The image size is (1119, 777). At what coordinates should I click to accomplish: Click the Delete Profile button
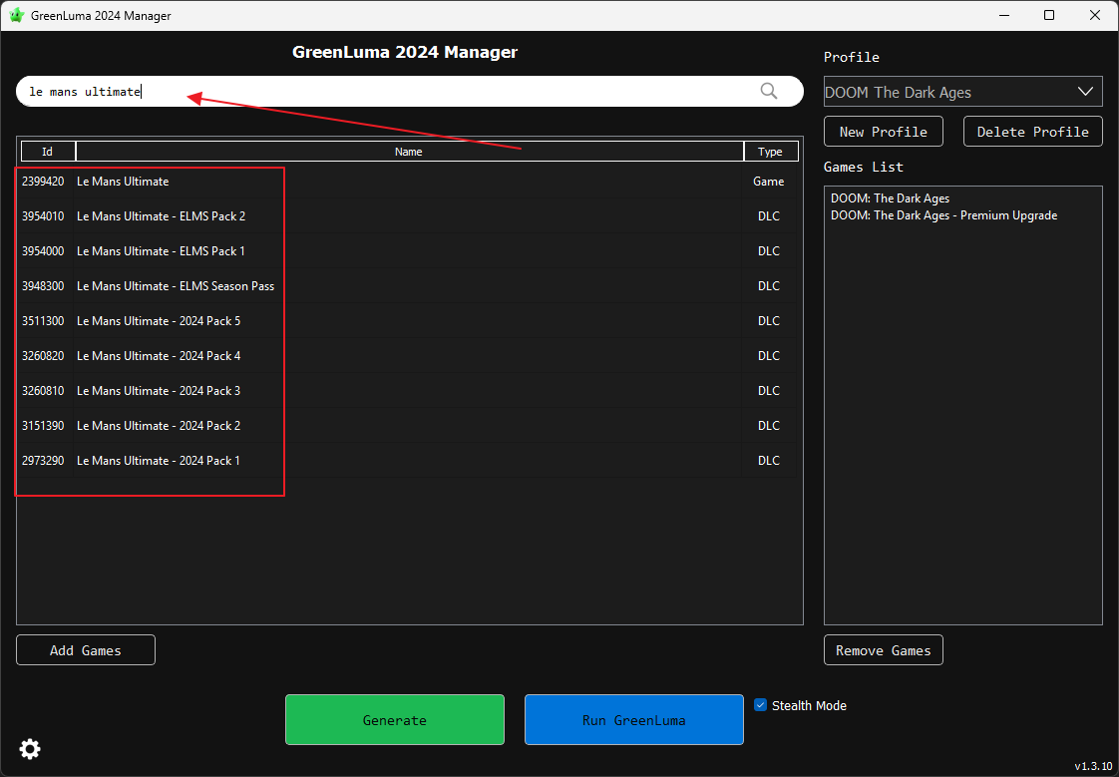coord(1032,132)
